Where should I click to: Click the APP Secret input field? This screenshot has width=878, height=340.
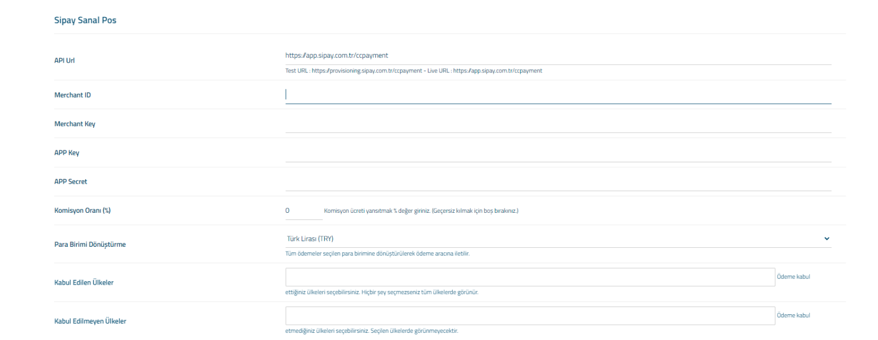pos(558,182)
